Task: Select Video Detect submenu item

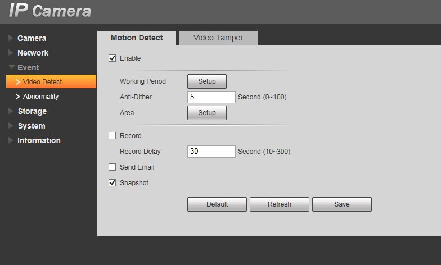Action: click(51, 82)
